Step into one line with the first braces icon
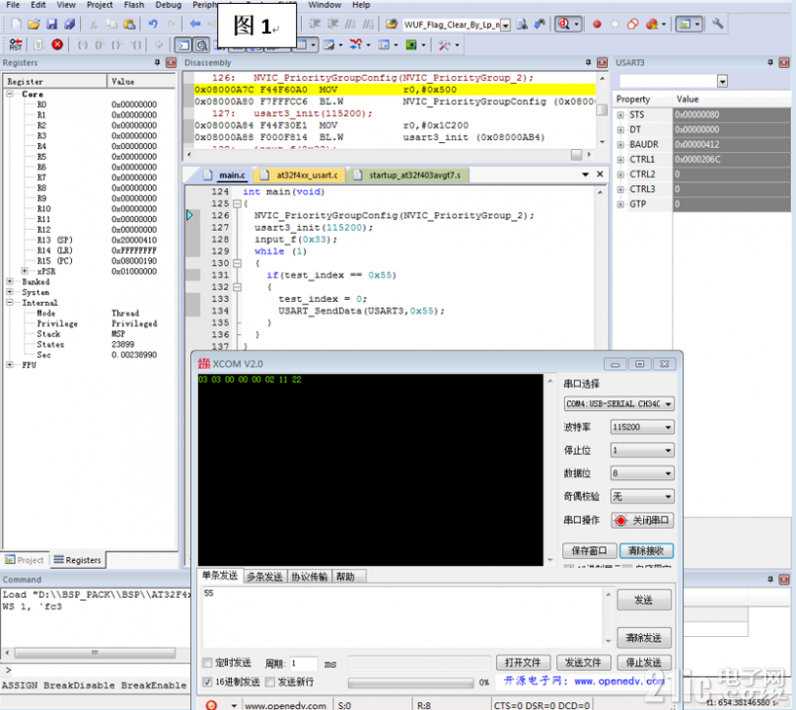 coord(82,44)
